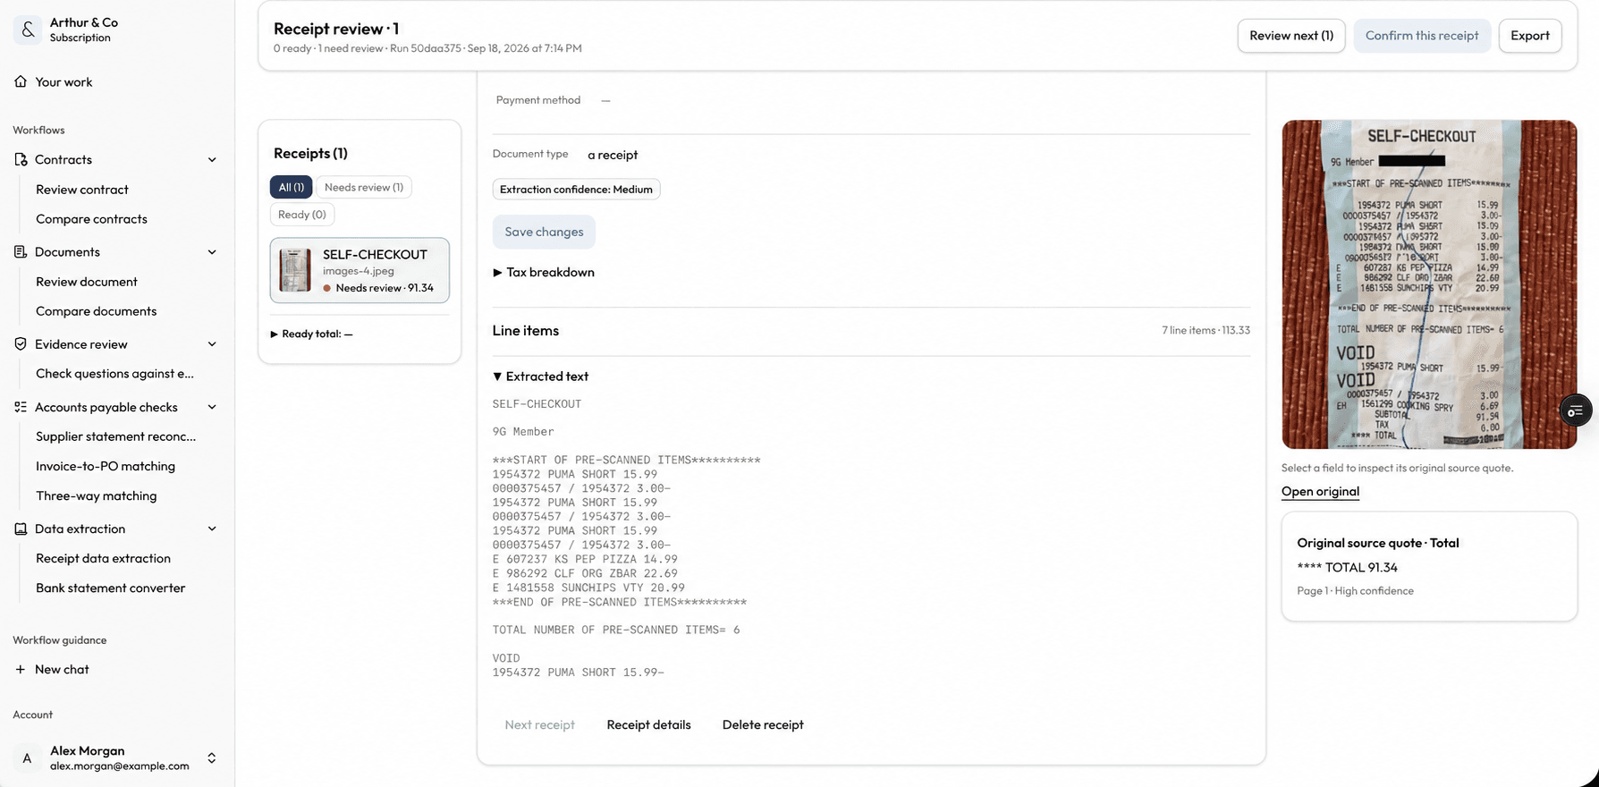Click the Documents workflow icon
This screenshot has height=787, width=1599.
21,251
